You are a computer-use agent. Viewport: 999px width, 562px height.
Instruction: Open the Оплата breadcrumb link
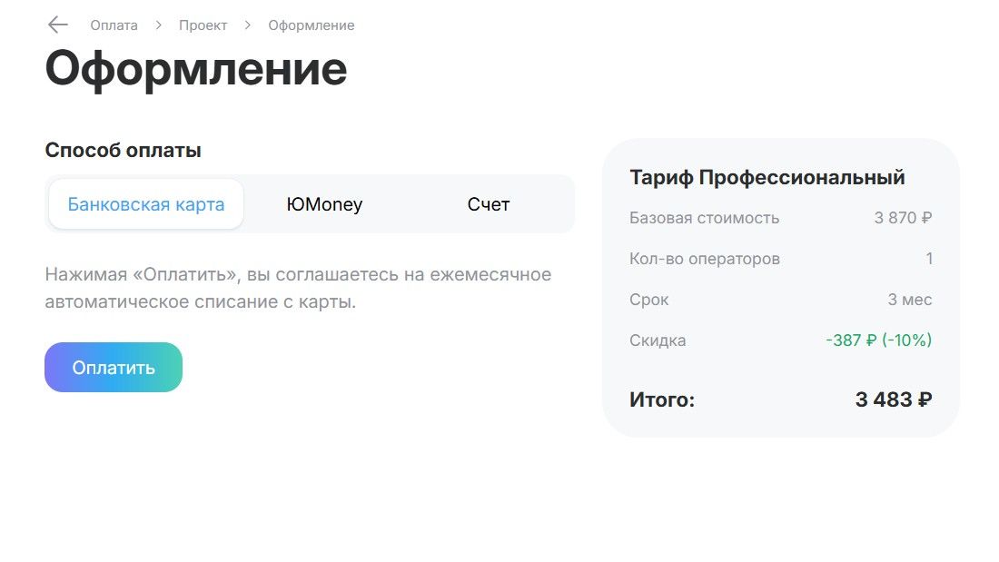(114, 25)
